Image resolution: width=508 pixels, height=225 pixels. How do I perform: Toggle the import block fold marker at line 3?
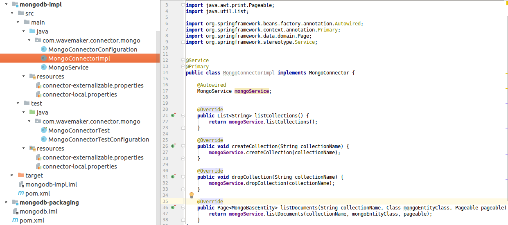(182, 5)
